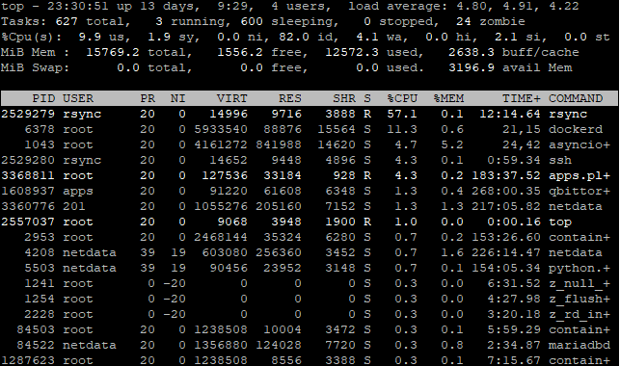Click the PID column header

(43, 98)
